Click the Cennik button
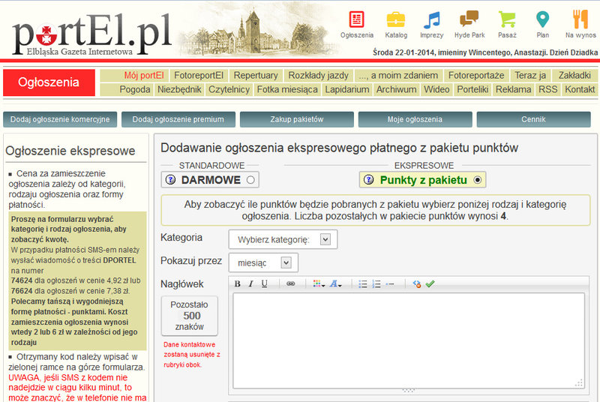Viewport: 600px width, 402px height. (533, 119)
